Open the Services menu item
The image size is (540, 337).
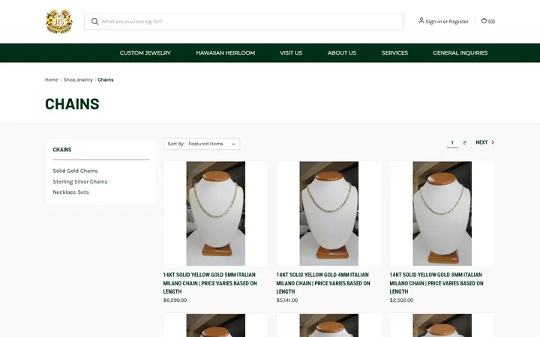tap(394, 53)
